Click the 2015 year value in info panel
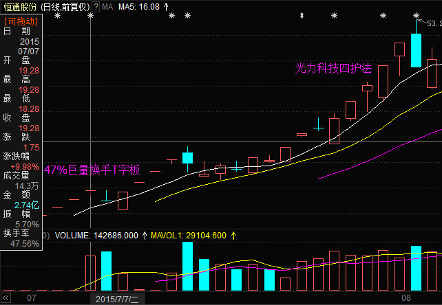 point(30,42)
